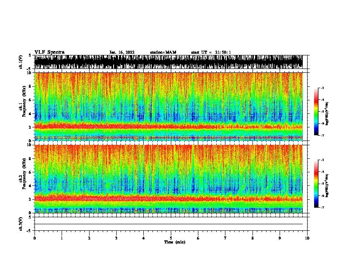
Task: Click the "10" tick on Time axis
Action: click(307, 238)
